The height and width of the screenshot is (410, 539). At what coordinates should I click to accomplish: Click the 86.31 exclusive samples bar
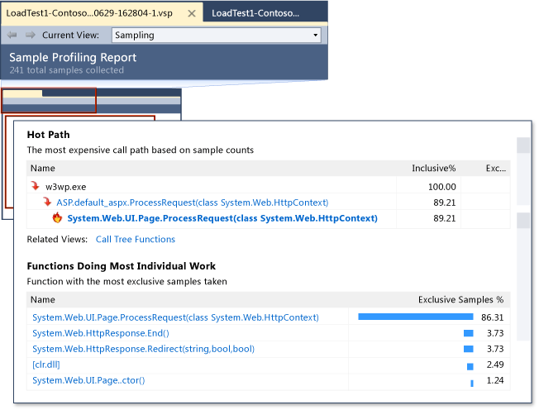tap(416, 317)
